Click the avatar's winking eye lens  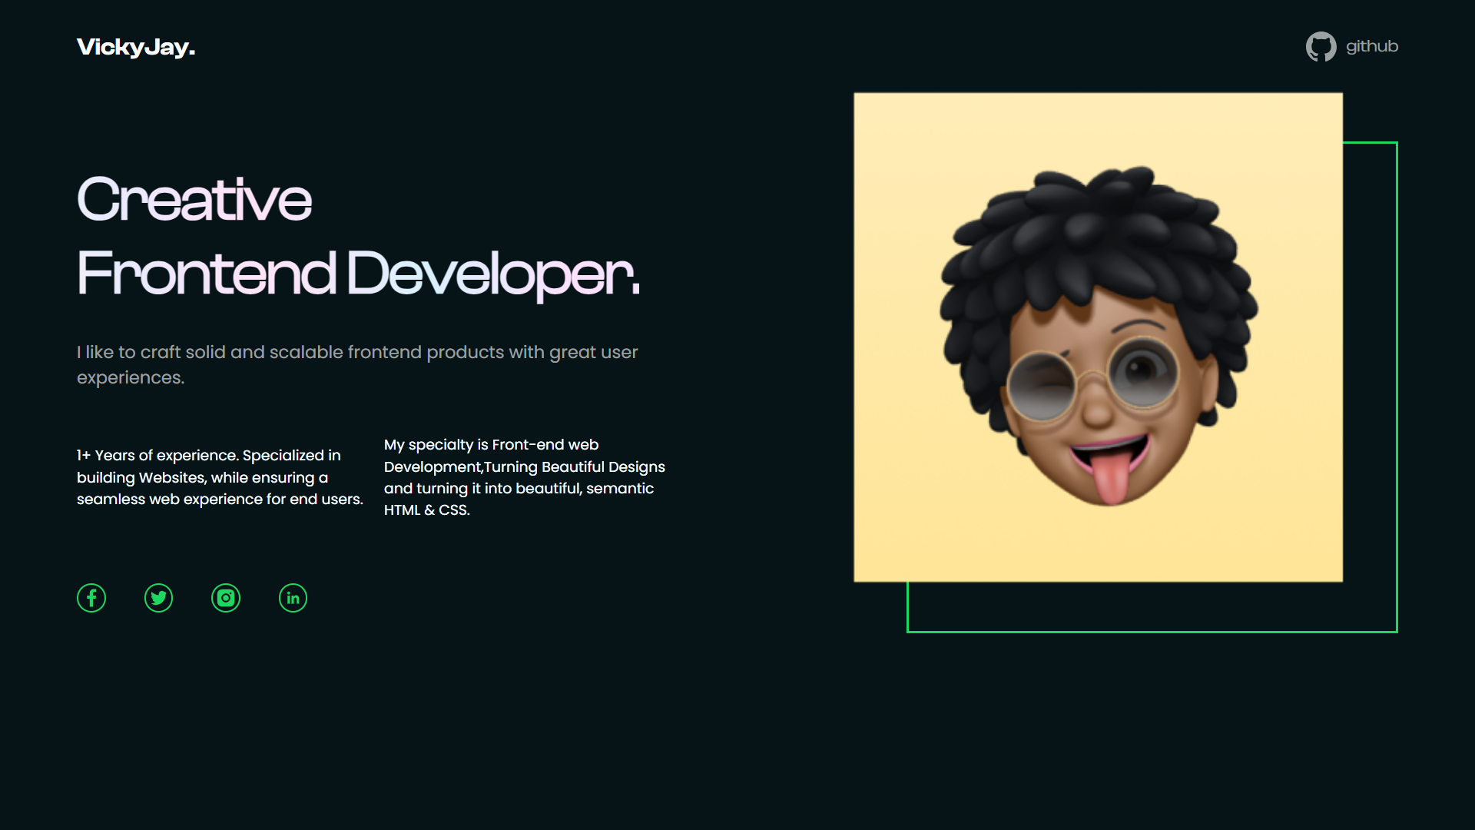click(x=1042, y=385)
